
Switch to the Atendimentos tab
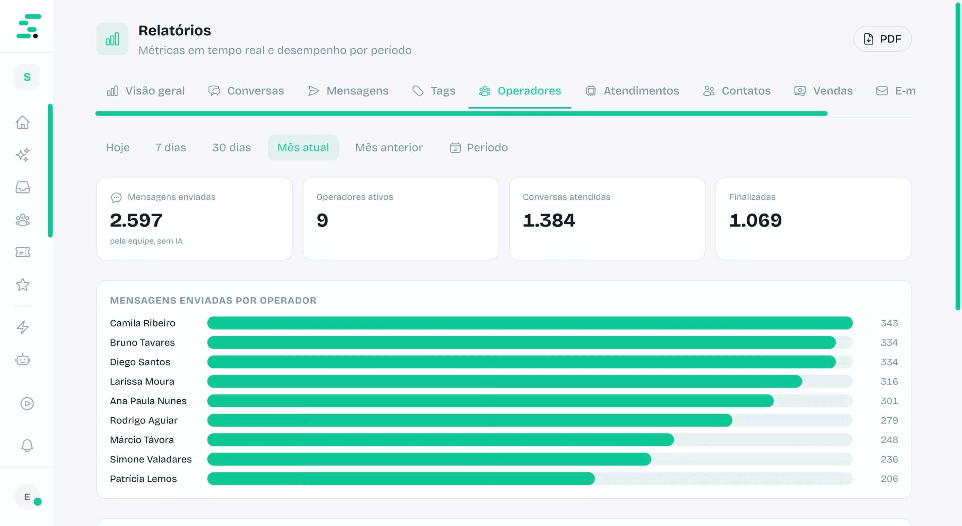tap(632, 91)
